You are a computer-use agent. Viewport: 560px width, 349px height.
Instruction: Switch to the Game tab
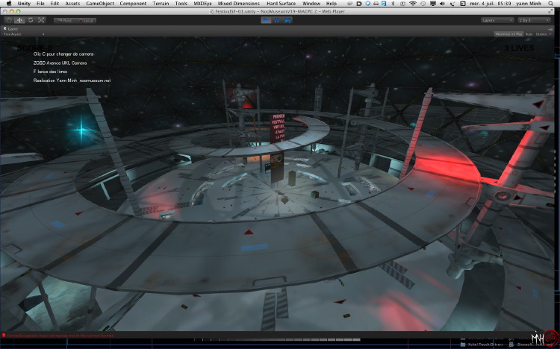click(x=11, y=28)
